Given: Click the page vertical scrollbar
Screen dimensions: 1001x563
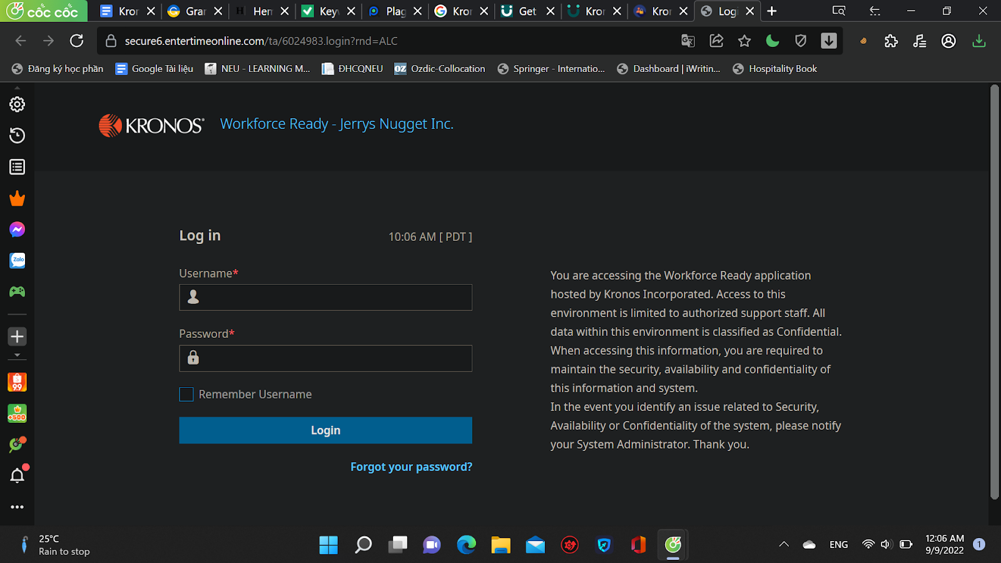Looking at the screenshot, I should click(995, 292).
